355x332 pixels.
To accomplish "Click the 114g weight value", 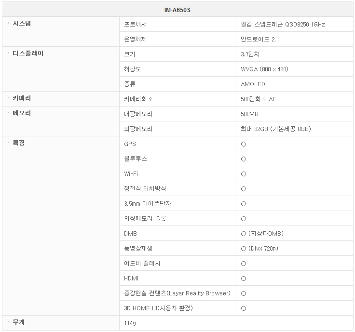I will tap(130, 323).
